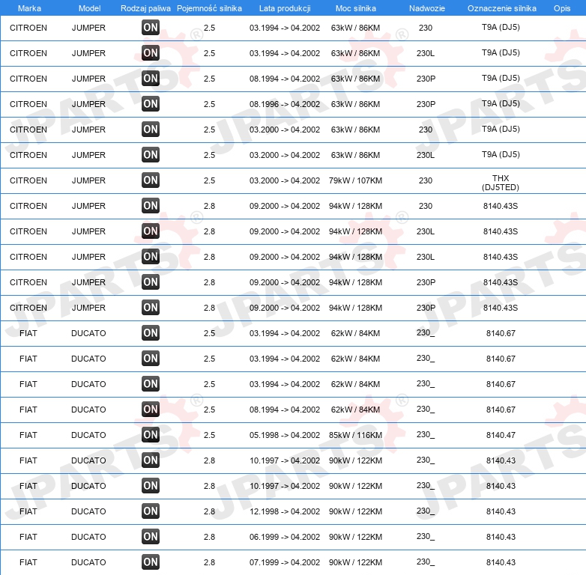This screenshot has width=586, height=575.
Task: Select the 'THX (DJ5TED)' engine code cell
Action: pos(501,183)
